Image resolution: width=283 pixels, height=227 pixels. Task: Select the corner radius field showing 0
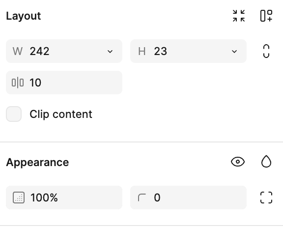tap(188, 198)
